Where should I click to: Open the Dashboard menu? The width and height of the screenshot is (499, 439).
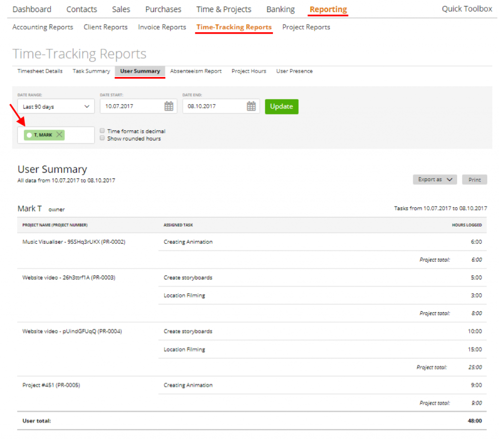pyautogui.click(x=32, y=9)
